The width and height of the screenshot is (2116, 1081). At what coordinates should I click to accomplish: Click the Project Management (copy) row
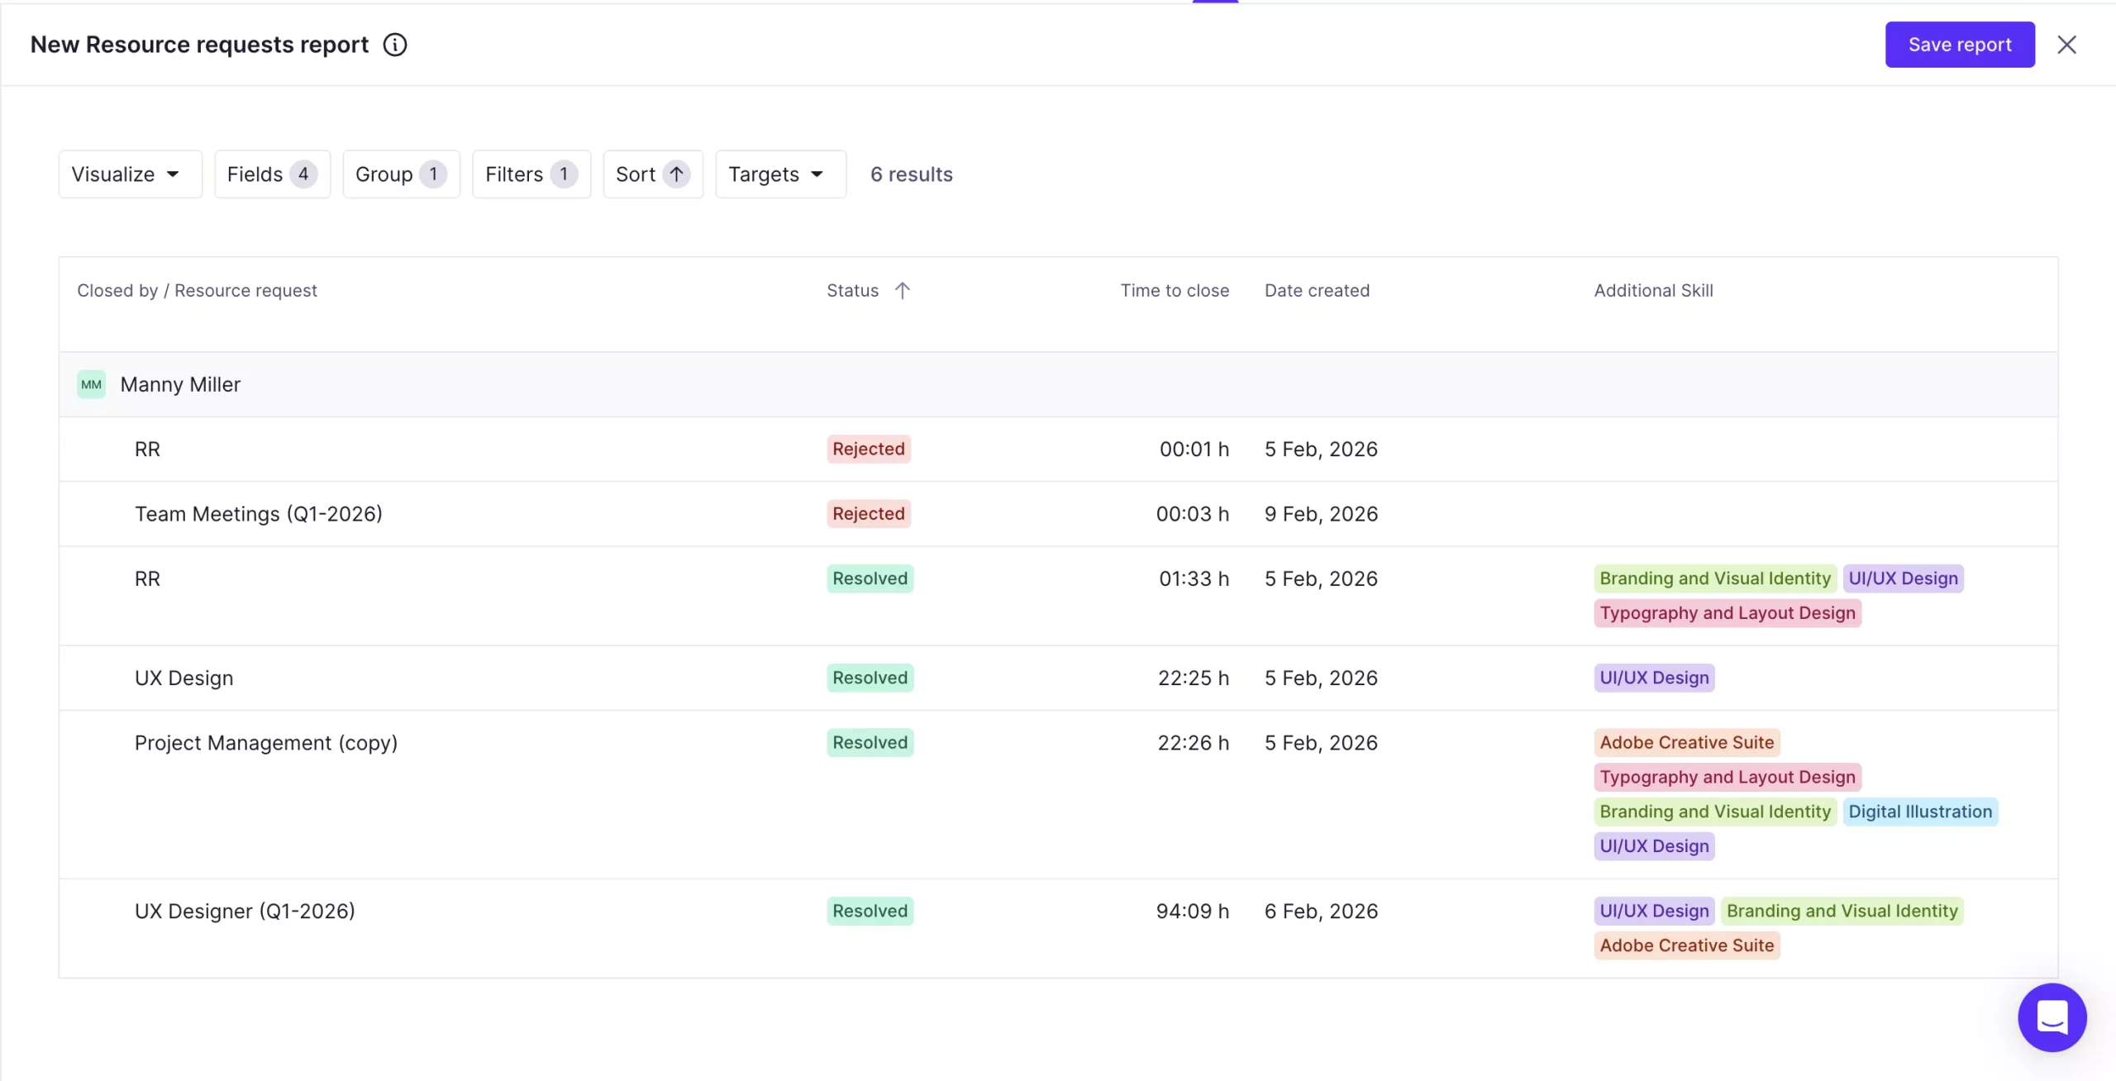click(265, 743)
